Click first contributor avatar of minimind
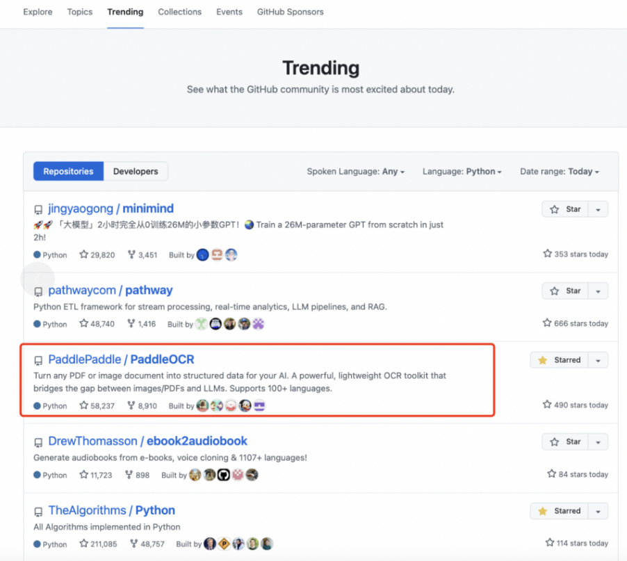Image resolution: width=627 pixels, height=561 pixels. tap(203, 254)
